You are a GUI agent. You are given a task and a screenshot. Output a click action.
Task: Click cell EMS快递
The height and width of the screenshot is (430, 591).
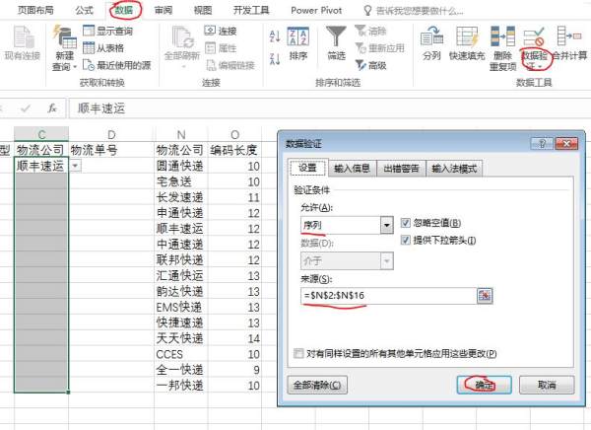181,308
